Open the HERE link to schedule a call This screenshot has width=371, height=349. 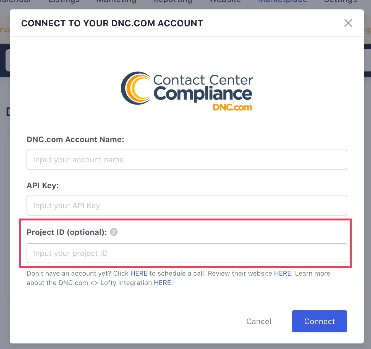pos(139,273)
